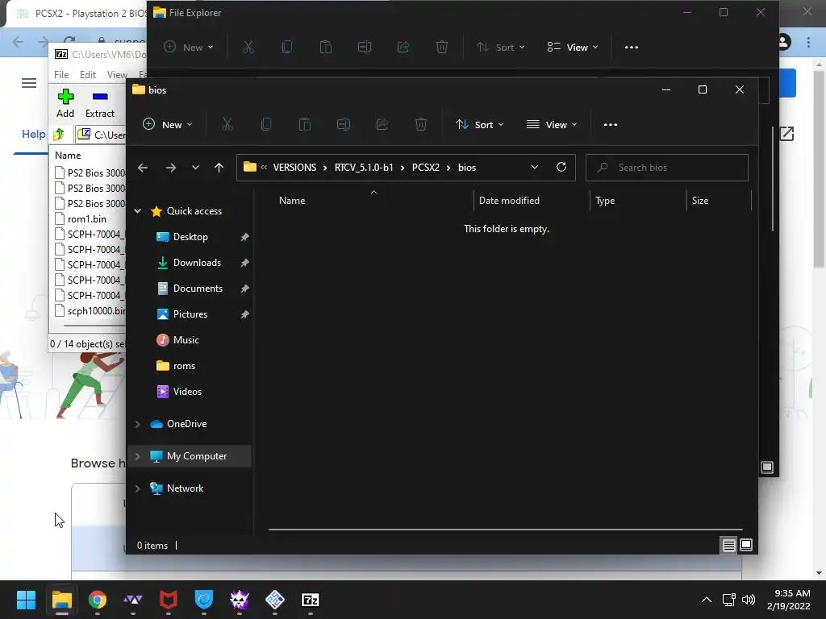The image size is (826, 619).
Task: Click Name column header in 7-Zip
Action: point(68,156)
